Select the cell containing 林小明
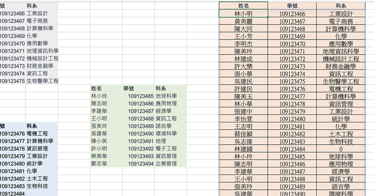This screenshot has width=374, height=196. [243, 14]
